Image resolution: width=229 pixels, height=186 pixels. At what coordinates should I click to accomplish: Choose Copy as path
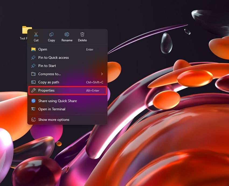(x=67, y=82)
